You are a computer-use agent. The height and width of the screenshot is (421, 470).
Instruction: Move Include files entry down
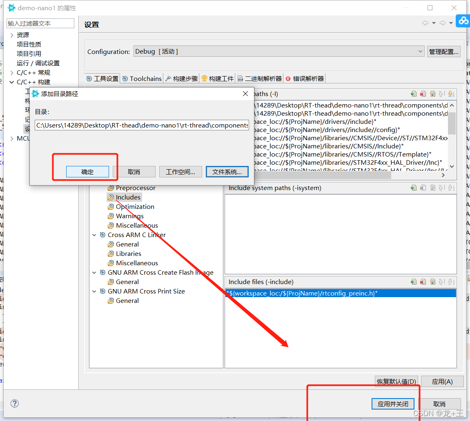coord(451,282)
